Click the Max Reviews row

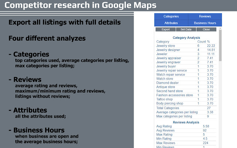pyautogui.click(x=186, y=143)
